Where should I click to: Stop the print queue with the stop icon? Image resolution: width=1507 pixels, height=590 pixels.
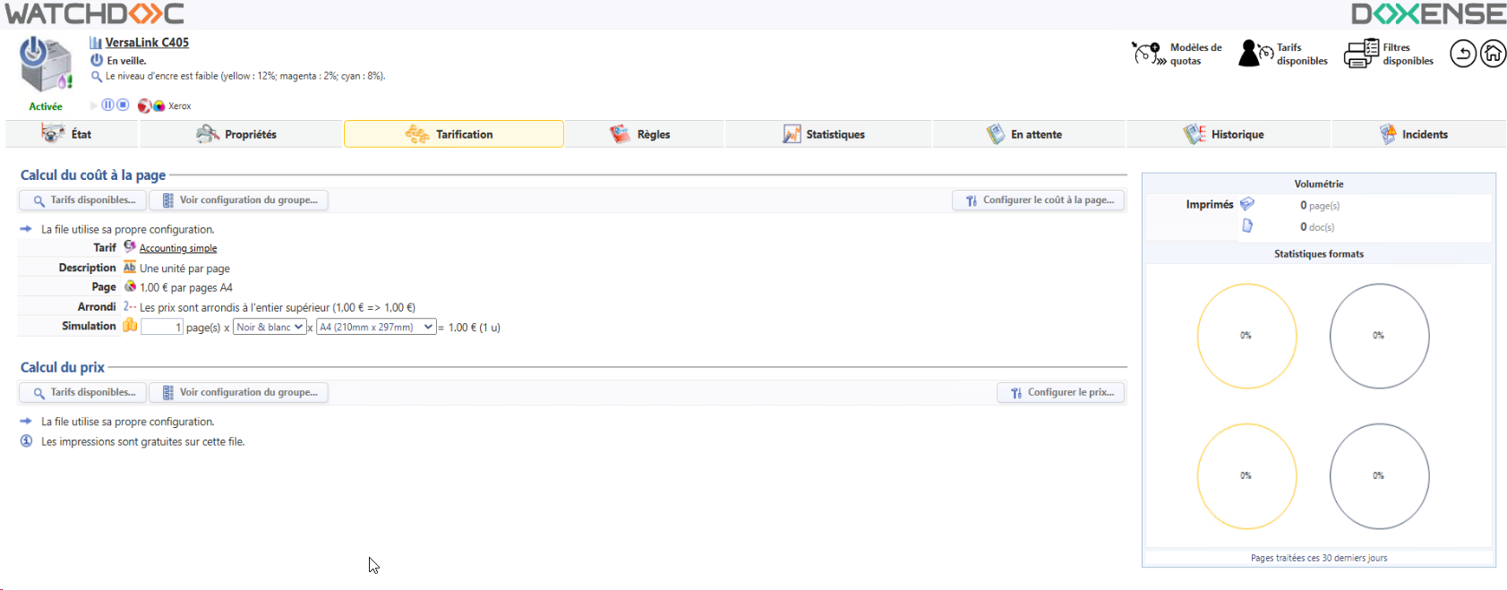(123, 105)
